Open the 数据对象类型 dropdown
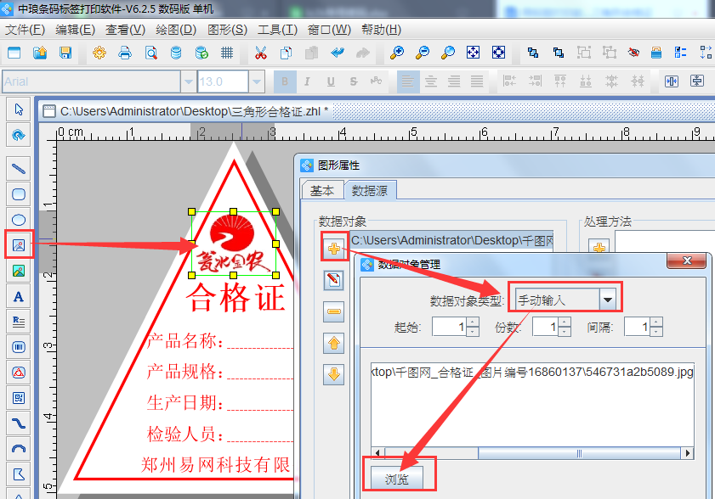715x499 pixels. pos(608,299)
